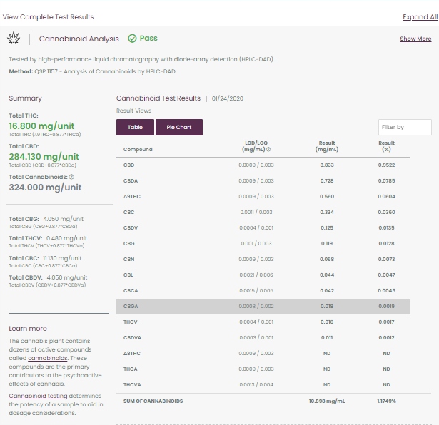Click the Cannabinoid Analysis section title
This screenshot has height=425, width=439.
pos(79,39)
